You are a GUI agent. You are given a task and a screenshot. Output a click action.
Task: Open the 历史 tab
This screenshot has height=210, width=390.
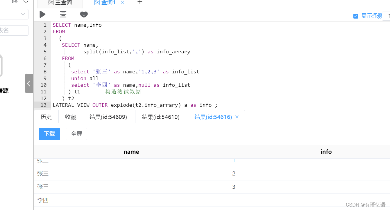(x=46, y=117)
